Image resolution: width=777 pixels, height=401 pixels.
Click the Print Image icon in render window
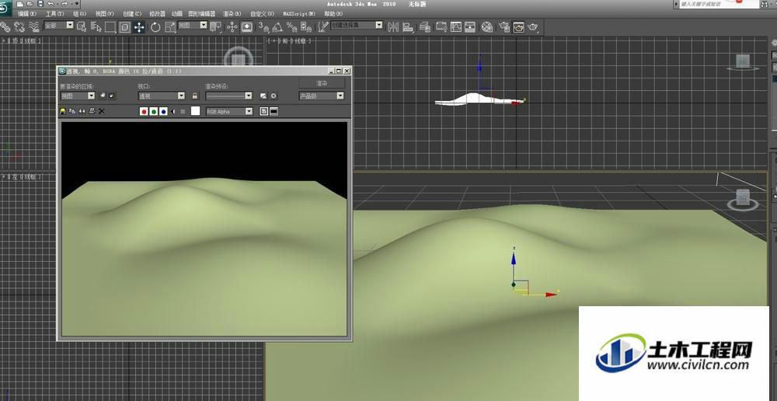click(92, 112)
